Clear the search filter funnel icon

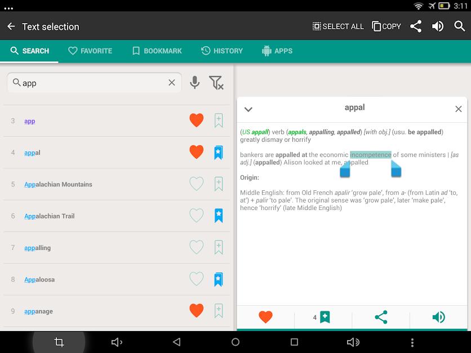[x=216, y=83]
